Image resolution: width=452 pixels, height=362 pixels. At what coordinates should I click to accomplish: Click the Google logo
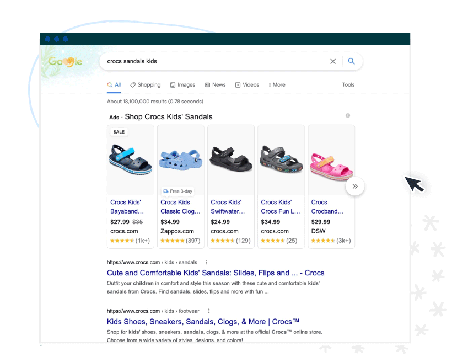(x=65, y=61)
